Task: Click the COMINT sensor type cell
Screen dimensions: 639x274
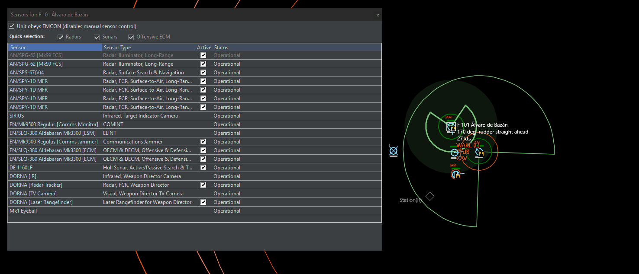Action: (113, 124)
